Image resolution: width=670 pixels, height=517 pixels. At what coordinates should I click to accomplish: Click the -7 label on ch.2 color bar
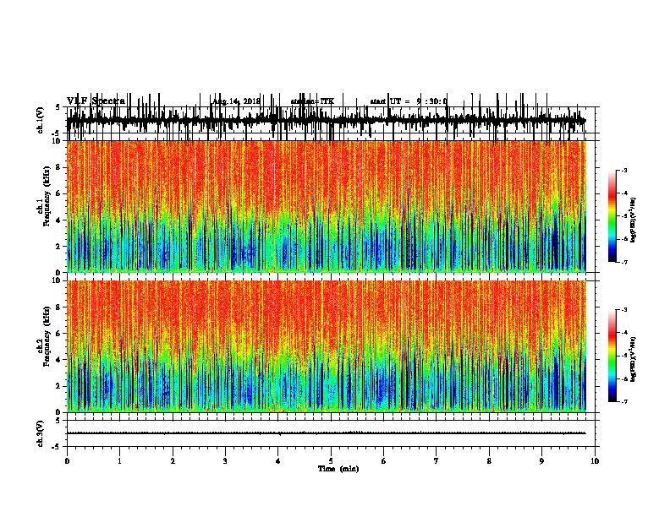pos(624,402)
